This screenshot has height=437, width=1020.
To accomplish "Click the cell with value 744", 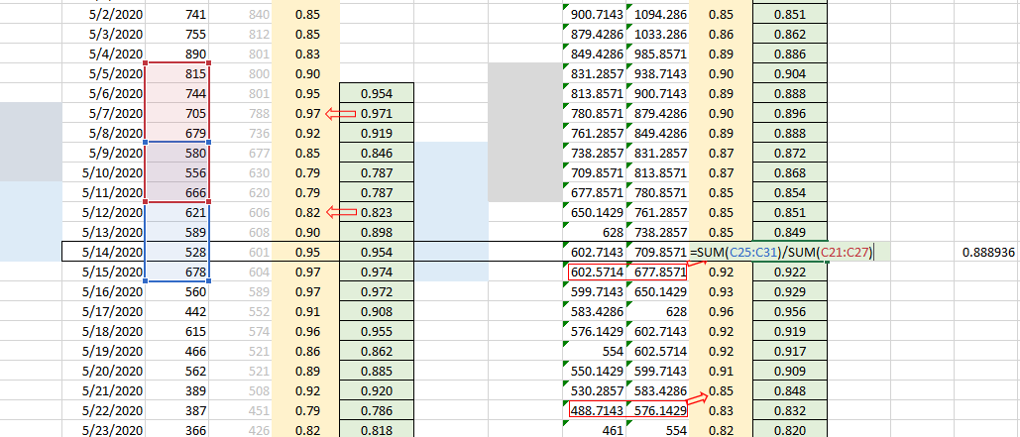I will pos(176,93).
